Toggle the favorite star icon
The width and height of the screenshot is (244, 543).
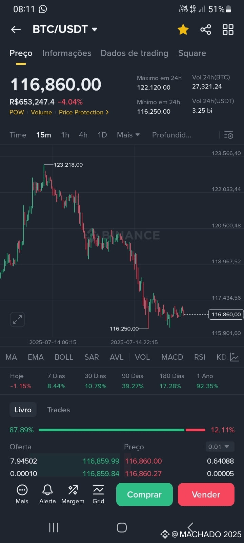coord(183,30)
